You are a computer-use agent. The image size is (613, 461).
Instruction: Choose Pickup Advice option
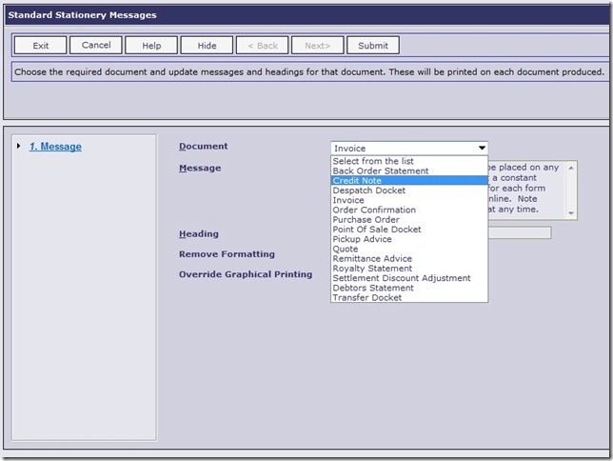click(363, 239)
